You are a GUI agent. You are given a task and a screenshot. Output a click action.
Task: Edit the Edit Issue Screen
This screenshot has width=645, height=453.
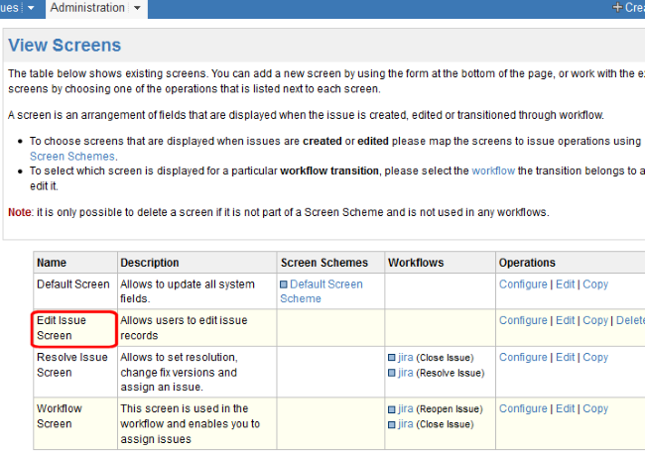pos(565,320)
